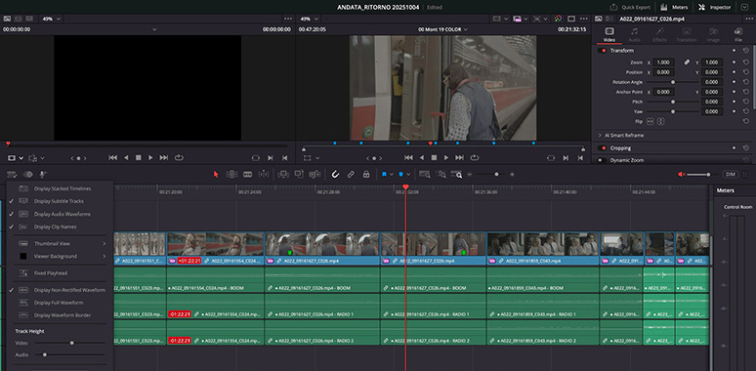Click the Flip horizontal icon
756x371 pixels.
click(651, 121)
